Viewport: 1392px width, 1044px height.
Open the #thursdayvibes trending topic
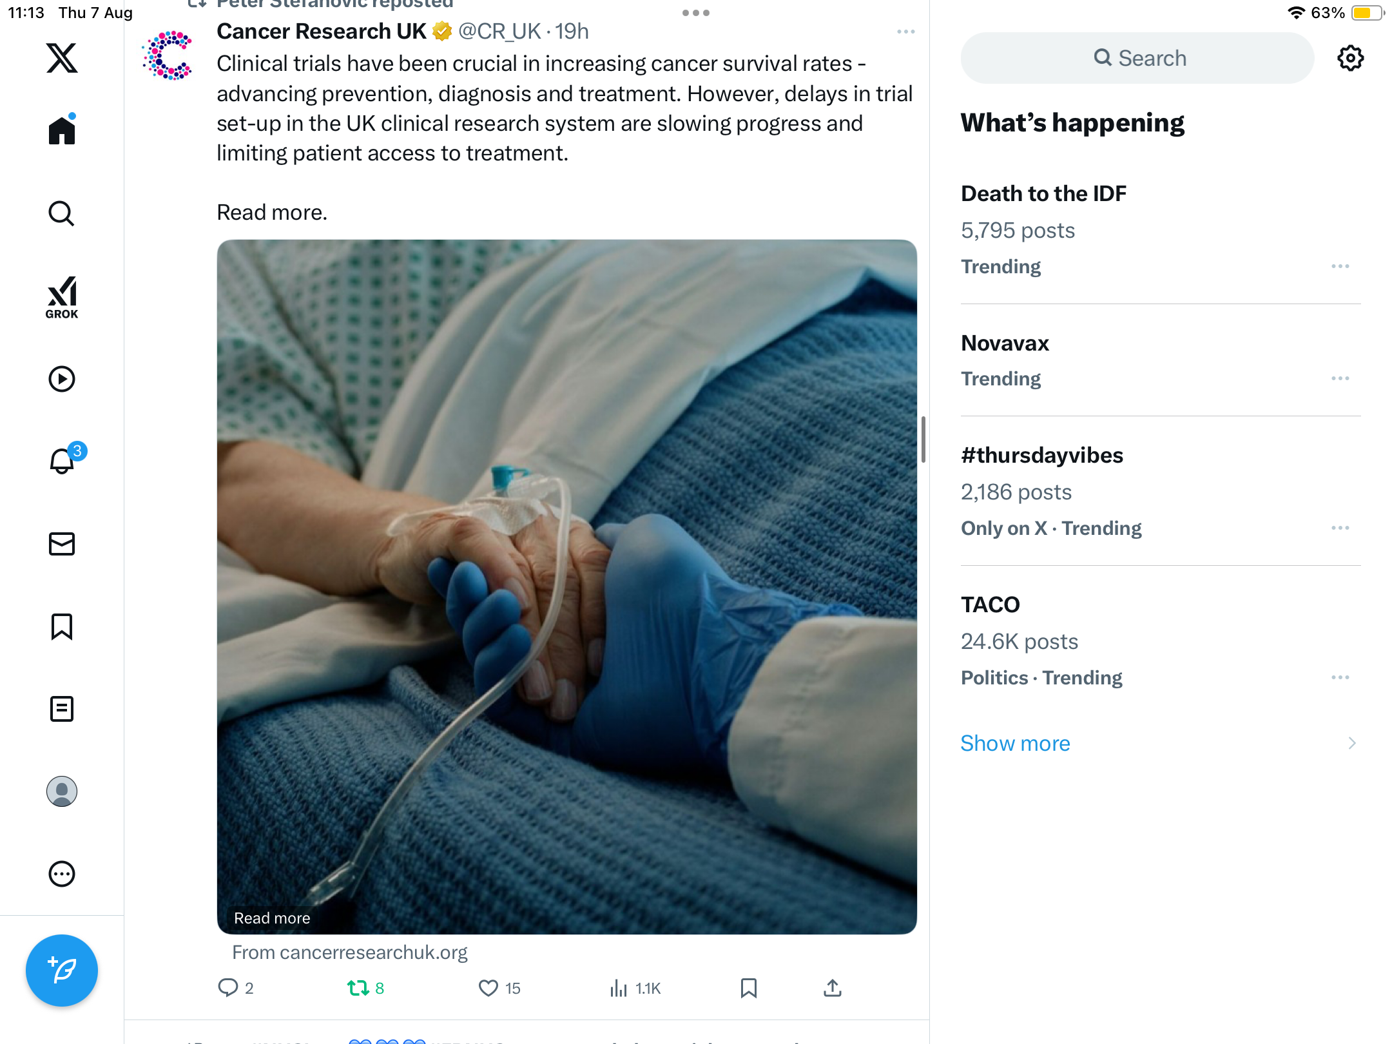[1041, 456]
